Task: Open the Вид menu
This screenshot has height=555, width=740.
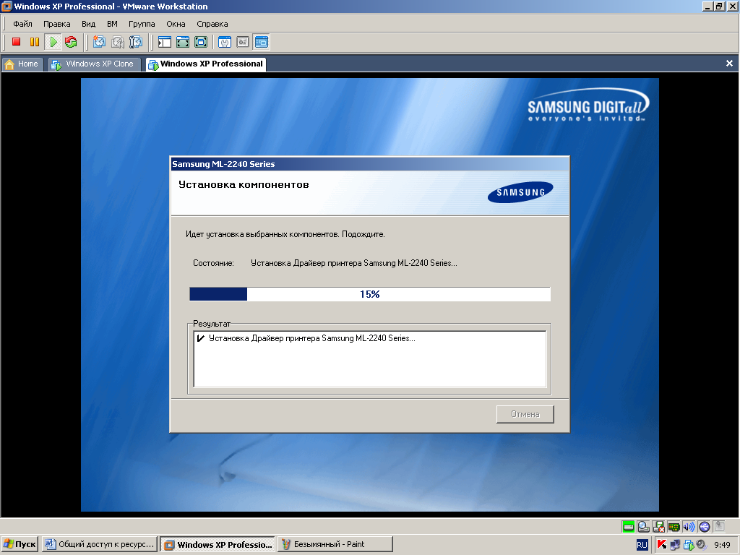Action: (x=88, y=24)
